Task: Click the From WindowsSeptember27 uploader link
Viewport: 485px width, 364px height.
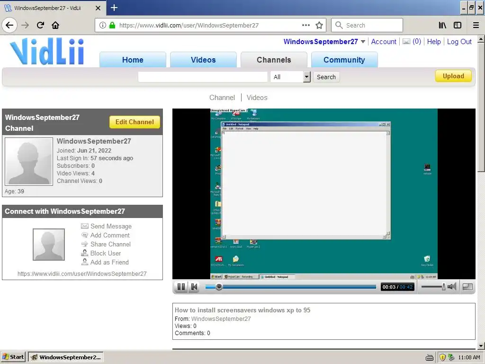Action: click(x=221, y=319)
